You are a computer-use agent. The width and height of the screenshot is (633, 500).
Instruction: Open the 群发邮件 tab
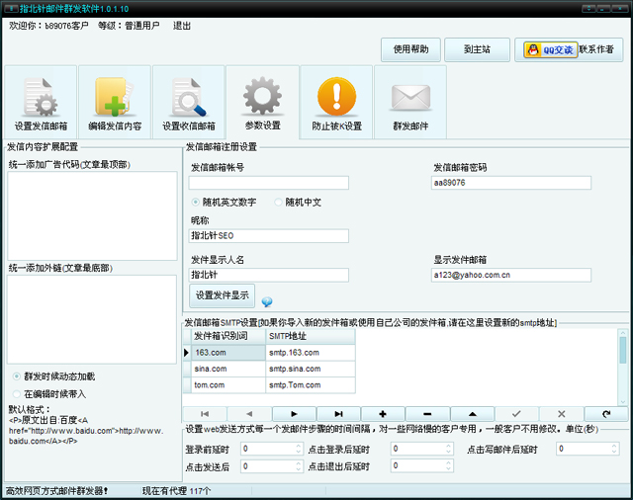[410, 103]
